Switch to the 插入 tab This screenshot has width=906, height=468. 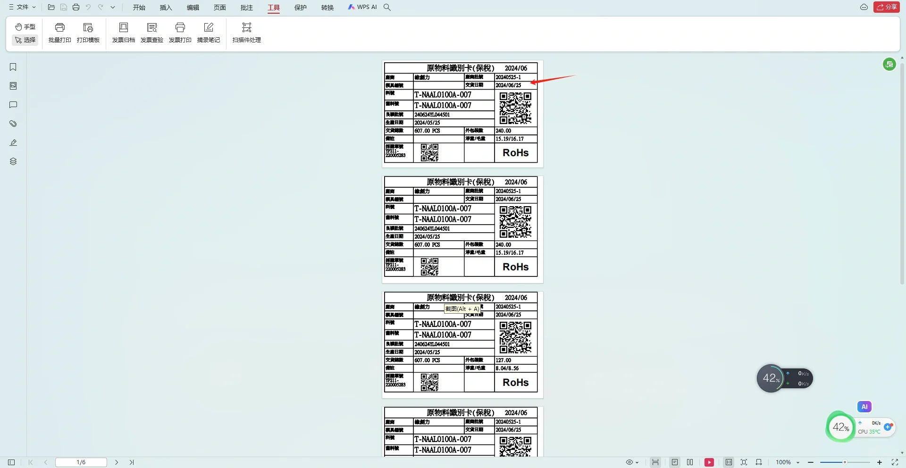(166, 8)
